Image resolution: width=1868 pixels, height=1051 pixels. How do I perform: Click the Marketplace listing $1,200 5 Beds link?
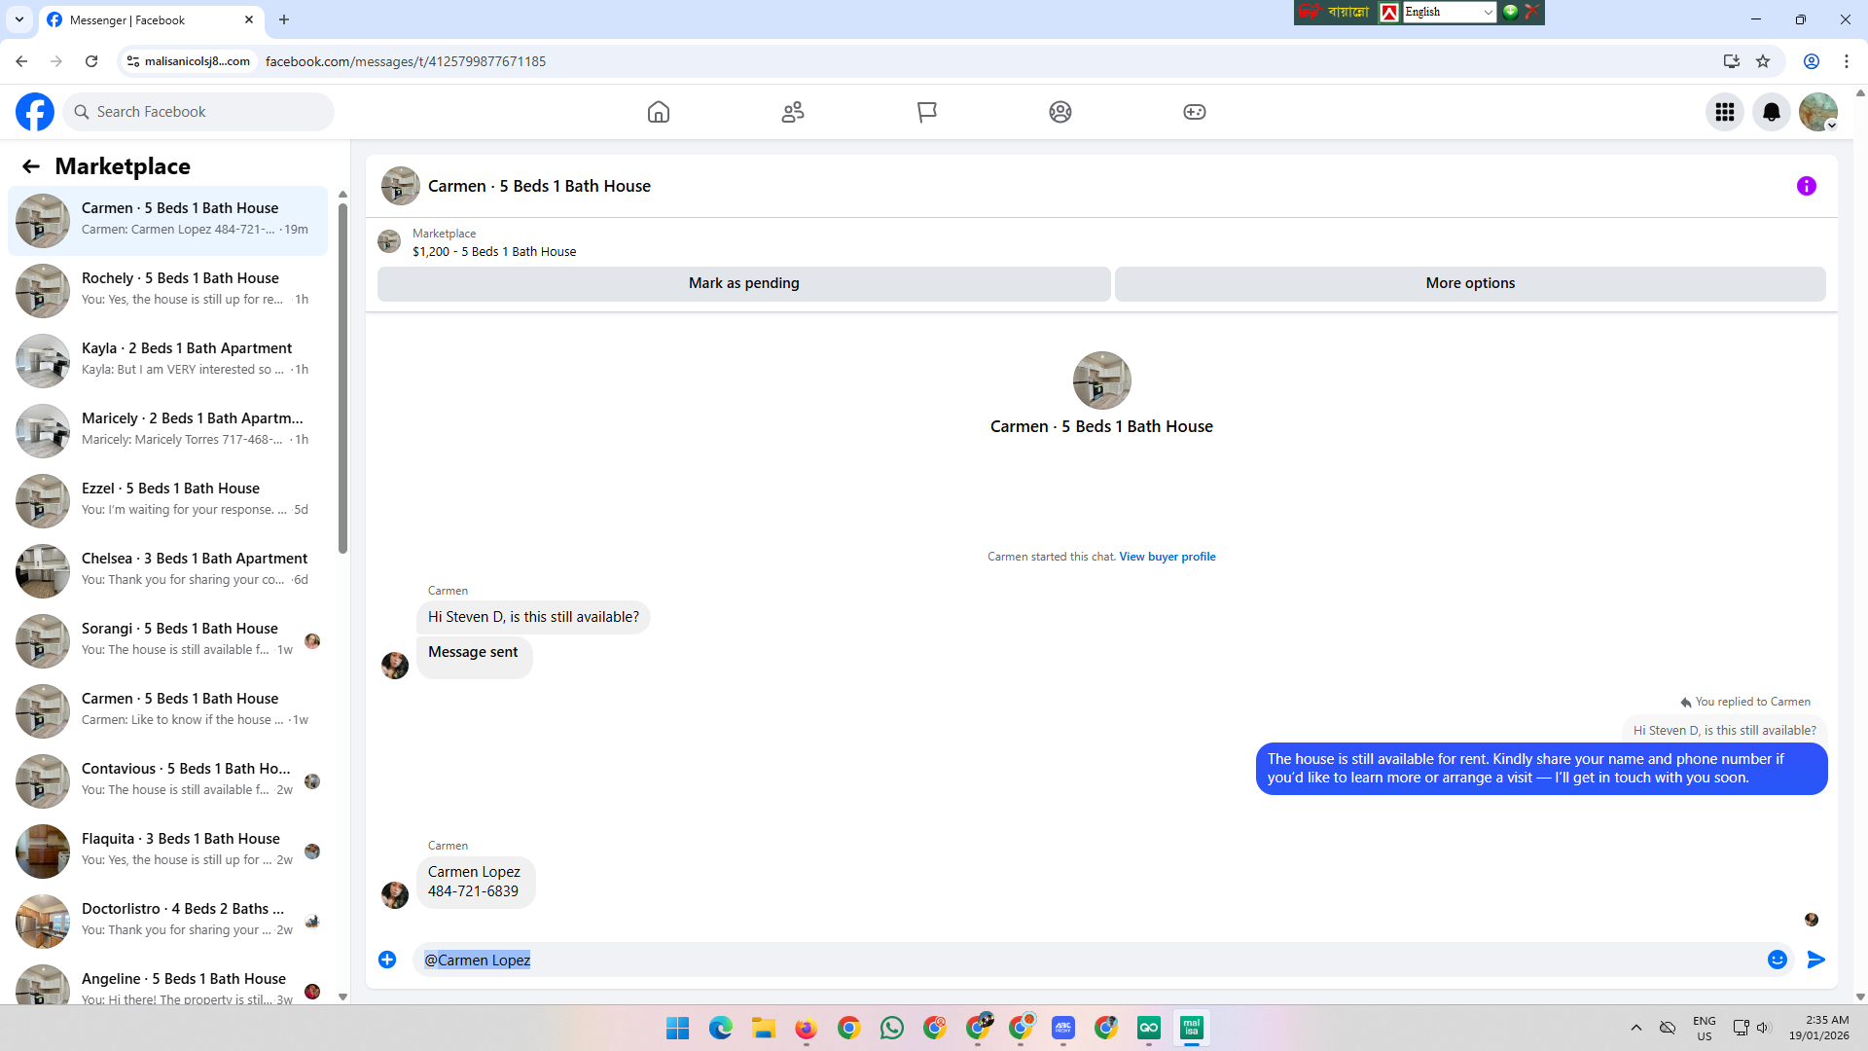pyautogui.click(x=494, y=252)
